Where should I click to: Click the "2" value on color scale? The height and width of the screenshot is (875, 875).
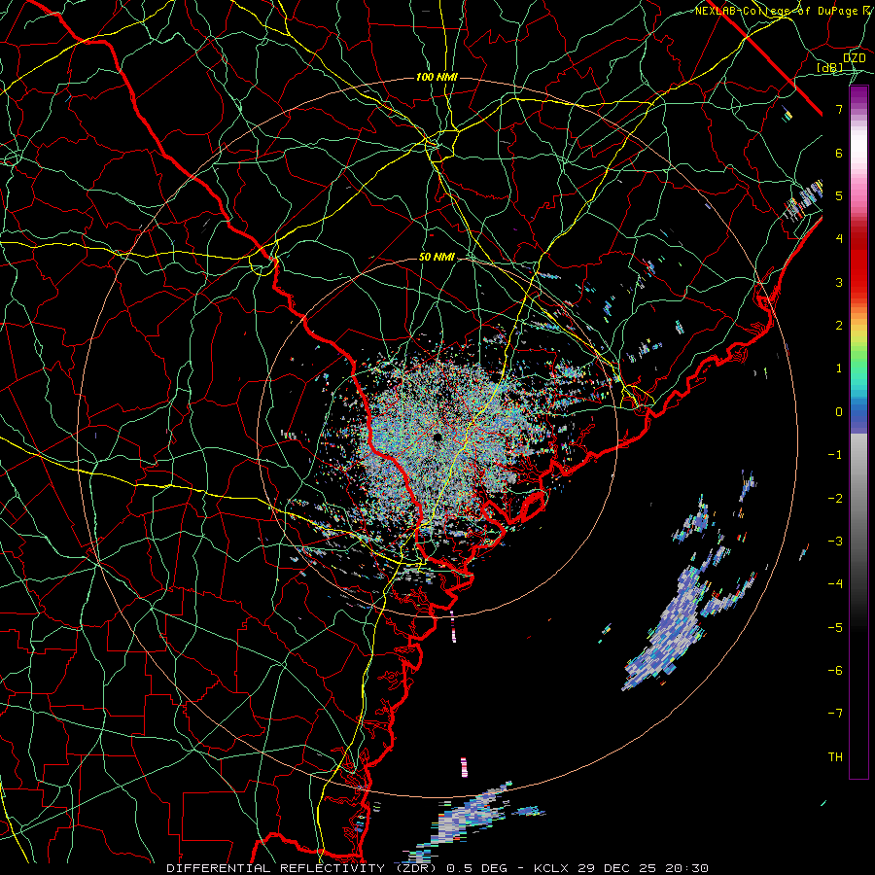click(839, 326)
